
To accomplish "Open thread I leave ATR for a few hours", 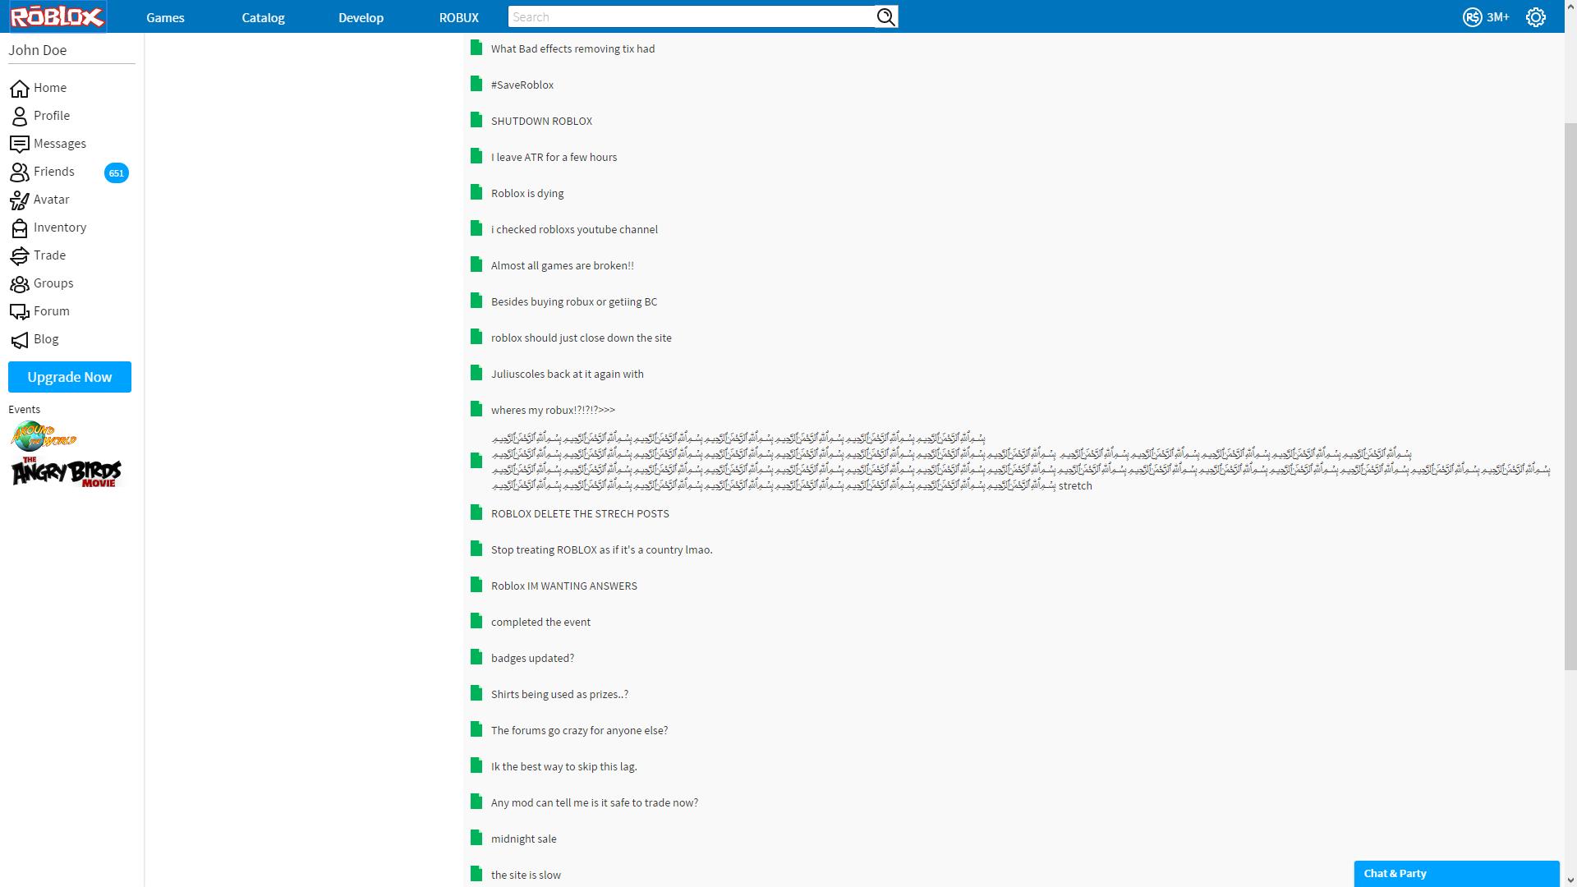I will click(554, 158).
